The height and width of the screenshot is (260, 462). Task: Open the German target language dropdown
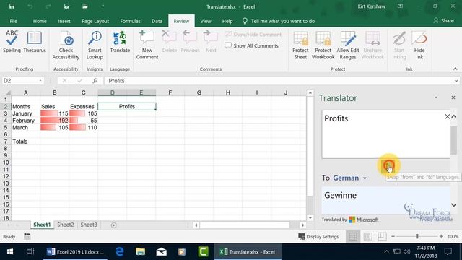point(349,178)
